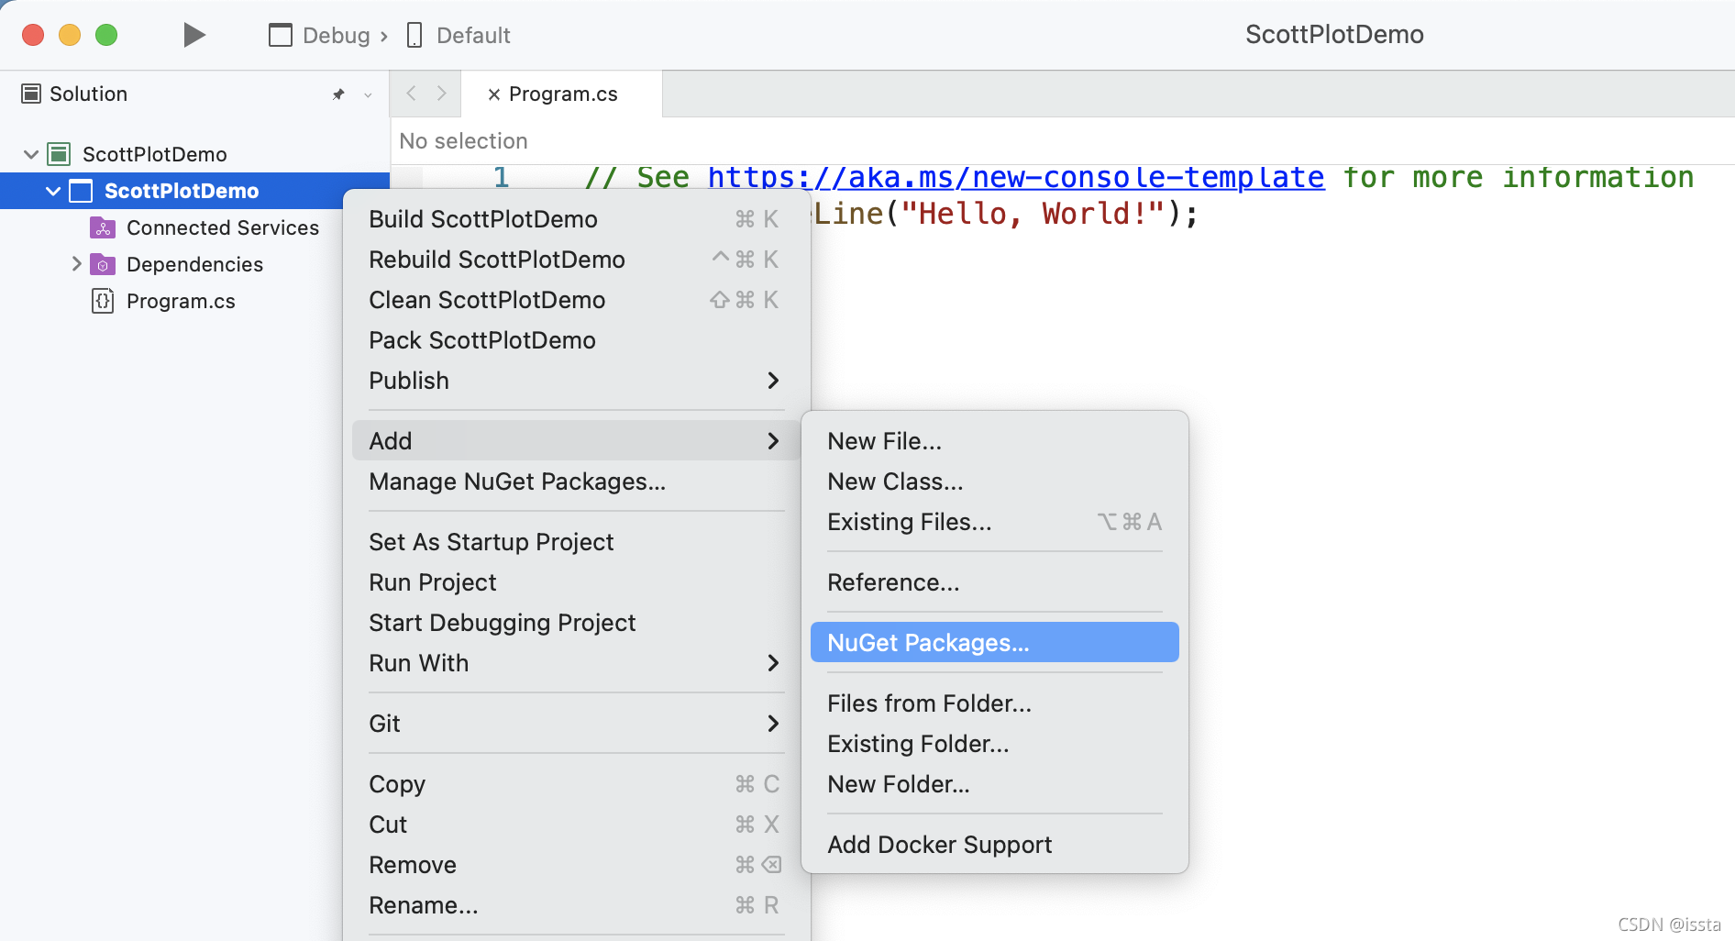Select Program.cs in solution tree
The image size is (1735, 941).
click(x=181, y=301)
